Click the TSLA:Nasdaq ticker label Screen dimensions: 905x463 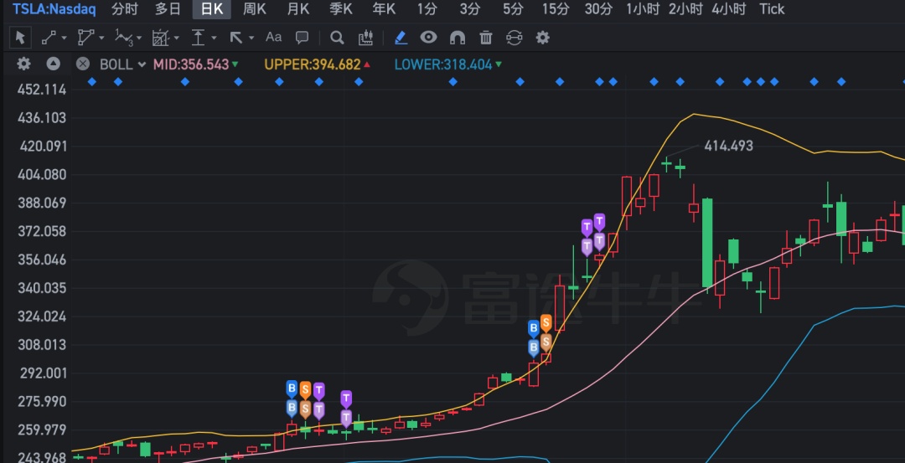[x=54, y=9]
